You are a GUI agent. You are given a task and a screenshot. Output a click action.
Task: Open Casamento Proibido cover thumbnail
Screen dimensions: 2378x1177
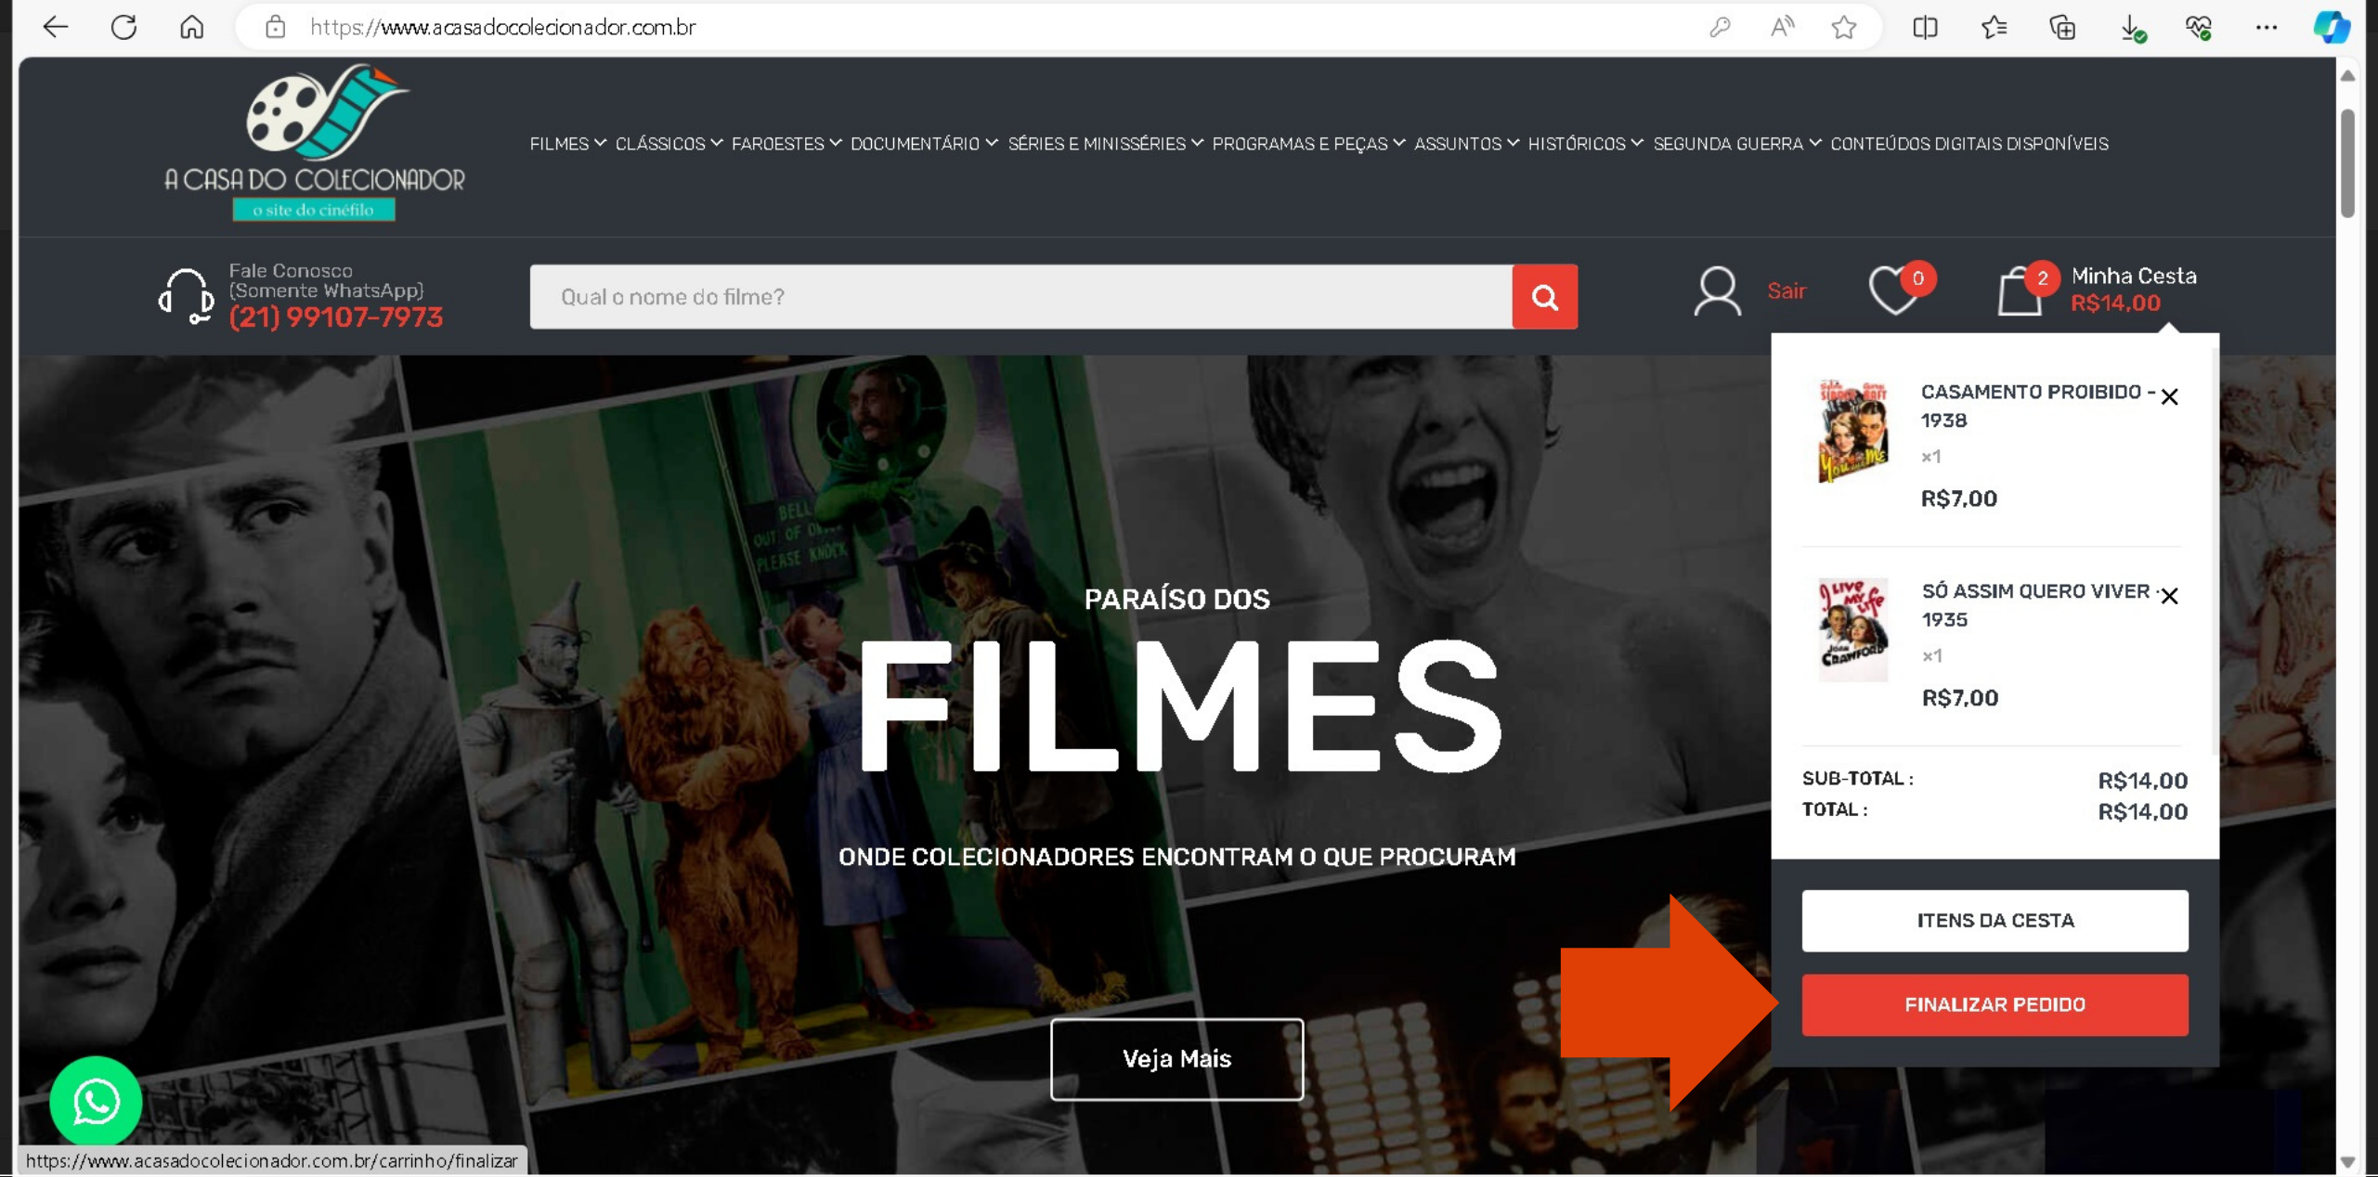(x=1852, y=431)
